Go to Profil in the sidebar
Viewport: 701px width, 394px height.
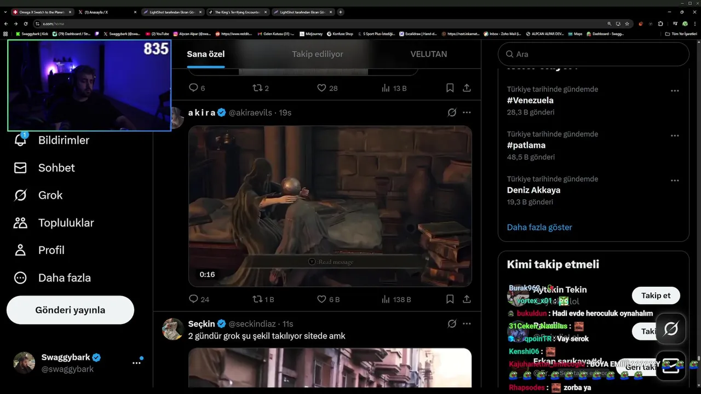(39, 250)
